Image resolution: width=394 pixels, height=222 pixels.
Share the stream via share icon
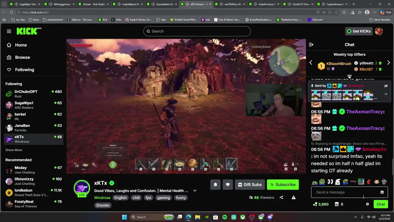tap(281, 198)
